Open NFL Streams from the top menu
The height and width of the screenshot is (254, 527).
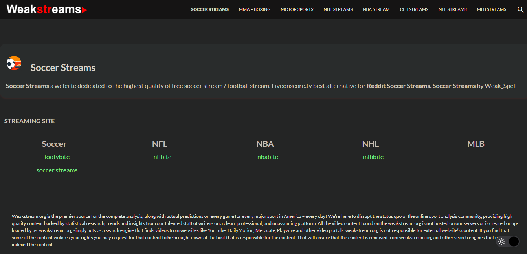pyautogui.click(x=453, y=9)
